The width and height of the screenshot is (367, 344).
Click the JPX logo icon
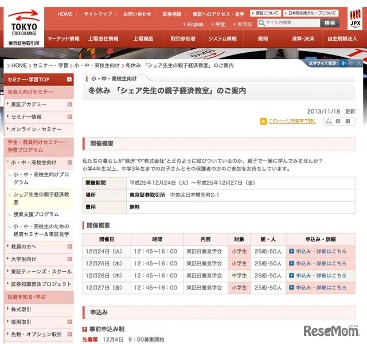point(355,19)
